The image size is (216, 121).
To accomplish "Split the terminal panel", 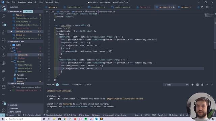I will coord(197,85).
